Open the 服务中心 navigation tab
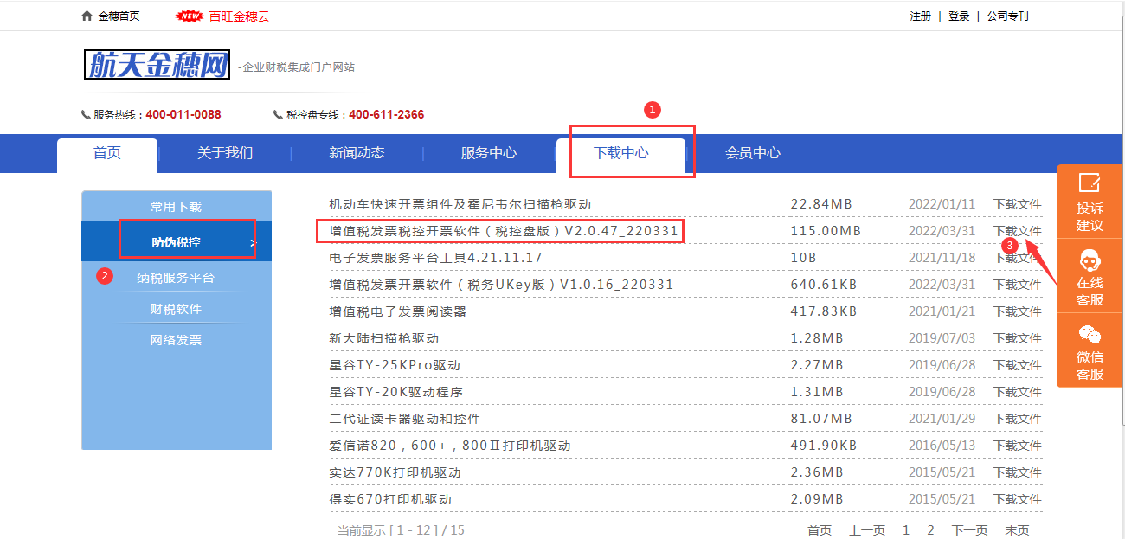This screenshot has height=539, width=1125. (489, 153)
